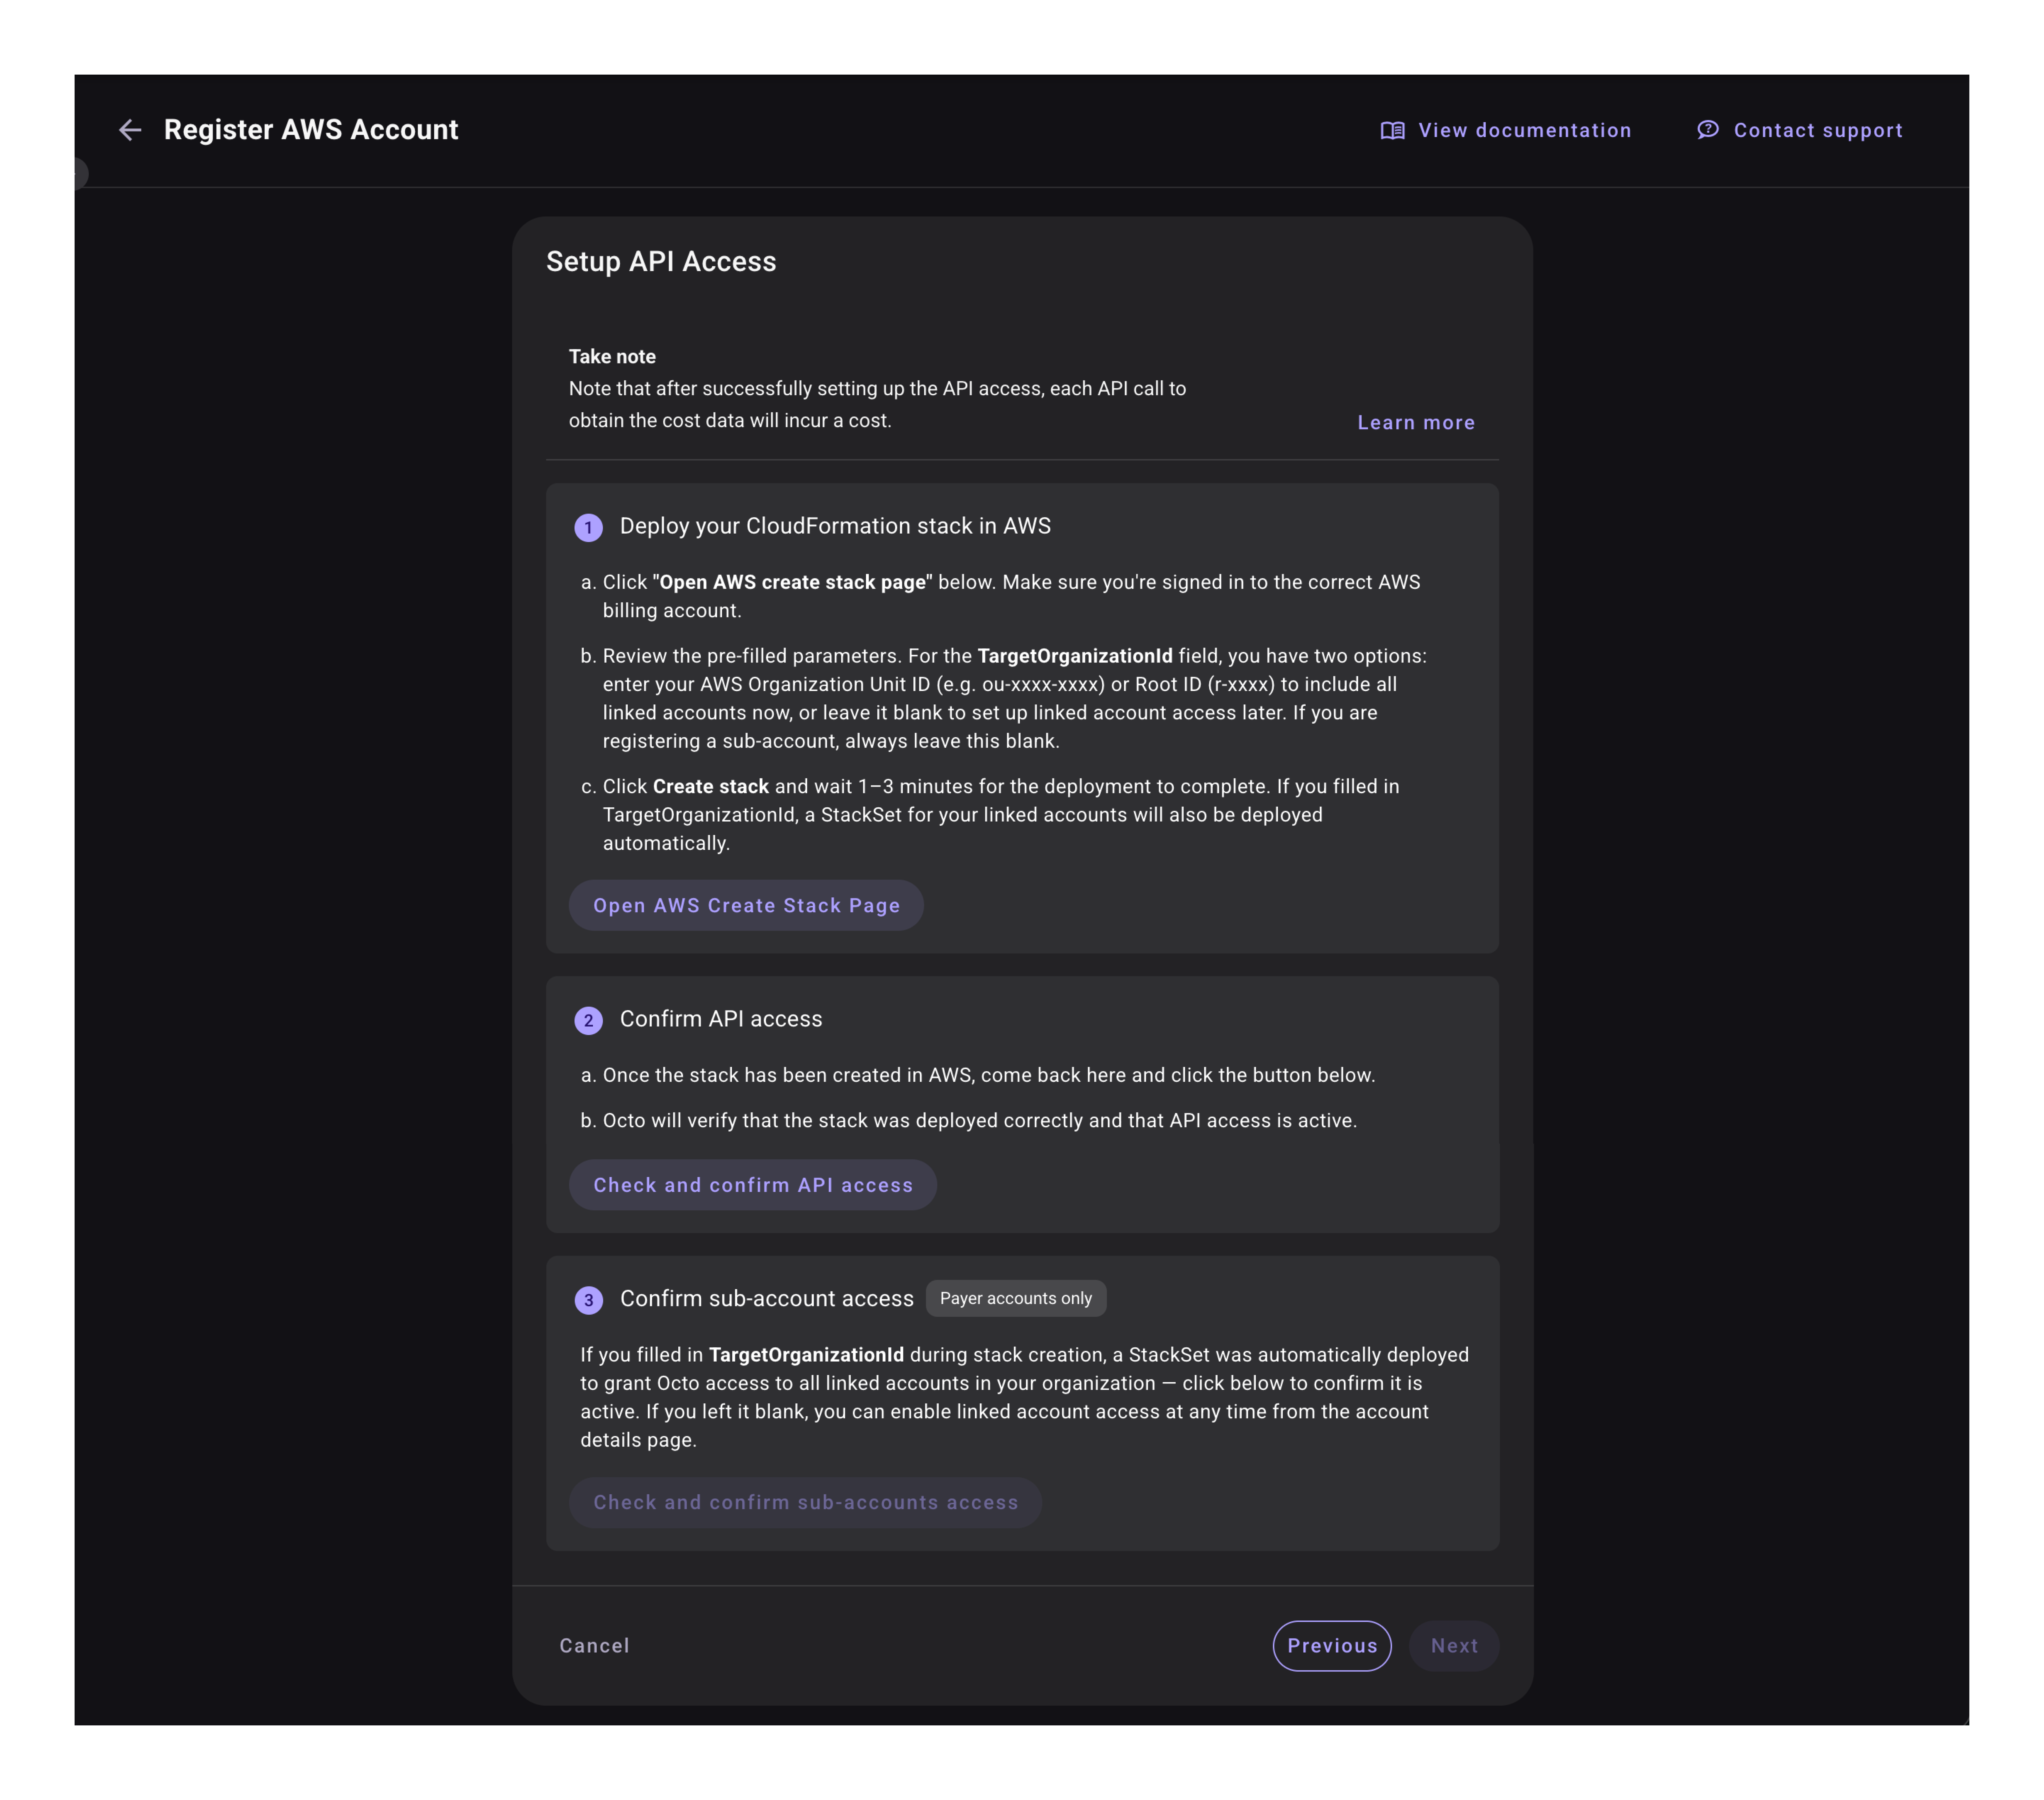Follow the Learn more link in the note
This screenshot has width=2044, height=1800.
point(1415,423)
